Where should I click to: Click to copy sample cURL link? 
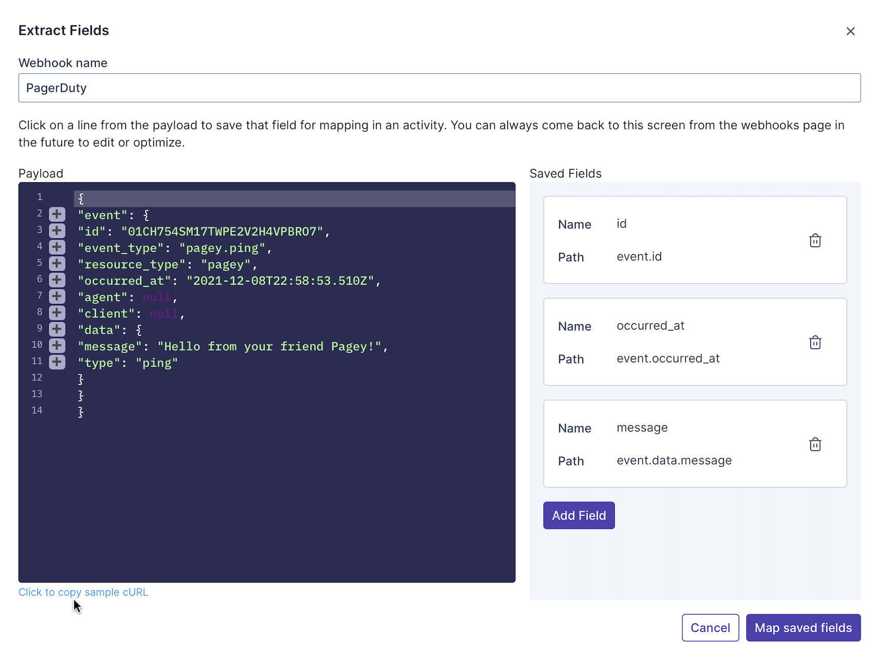[83, 592]
